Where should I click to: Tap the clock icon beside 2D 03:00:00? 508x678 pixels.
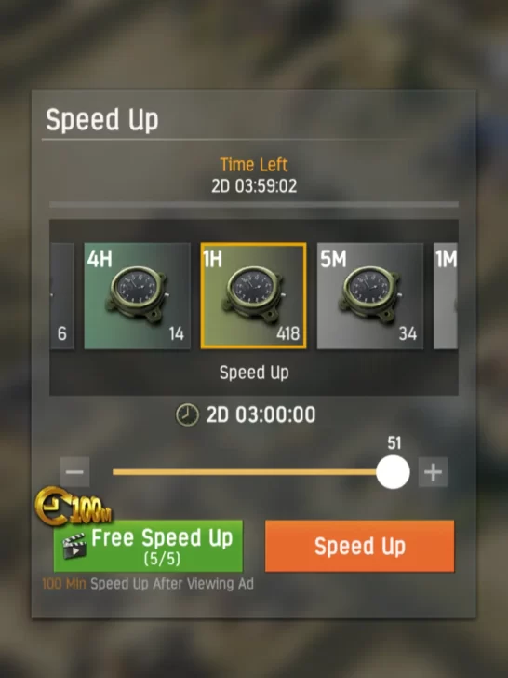[187, 415]
